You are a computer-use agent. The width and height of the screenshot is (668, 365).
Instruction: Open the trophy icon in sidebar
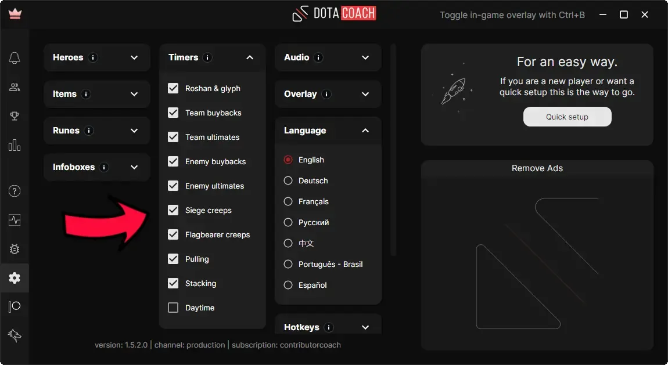(x=15, y=116)
